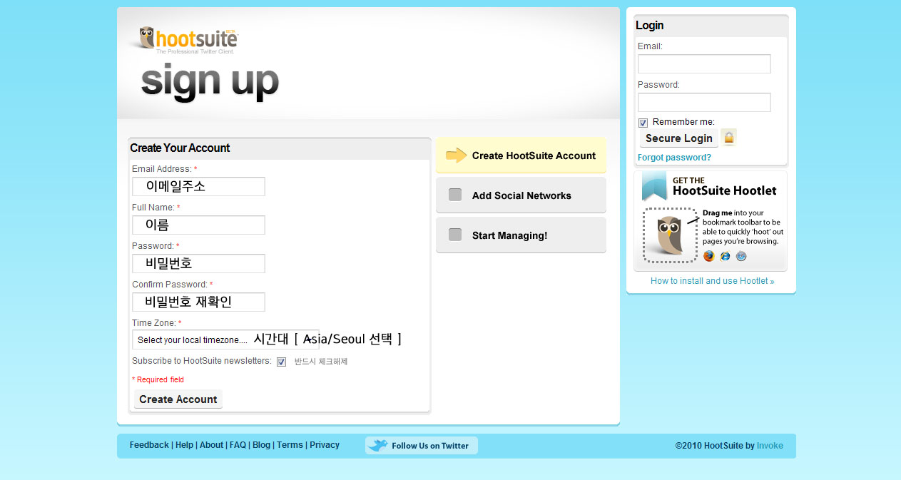Click the Confirm Password input field
The image size is (901, 480).
click(x=198, y=302)
